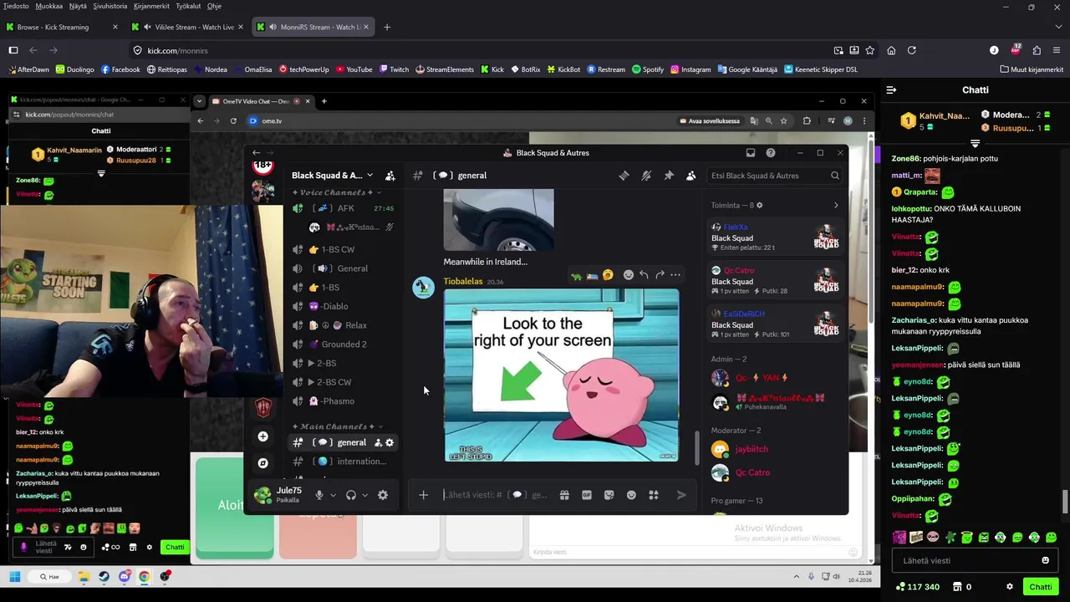Switch to ViliJee Stream tab
Viewport: 1070px width, 602px height.
[x=188, y=27]
